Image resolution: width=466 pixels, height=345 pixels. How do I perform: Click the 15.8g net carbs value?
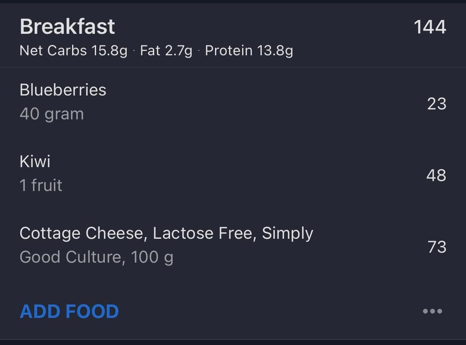click(109, 51)
